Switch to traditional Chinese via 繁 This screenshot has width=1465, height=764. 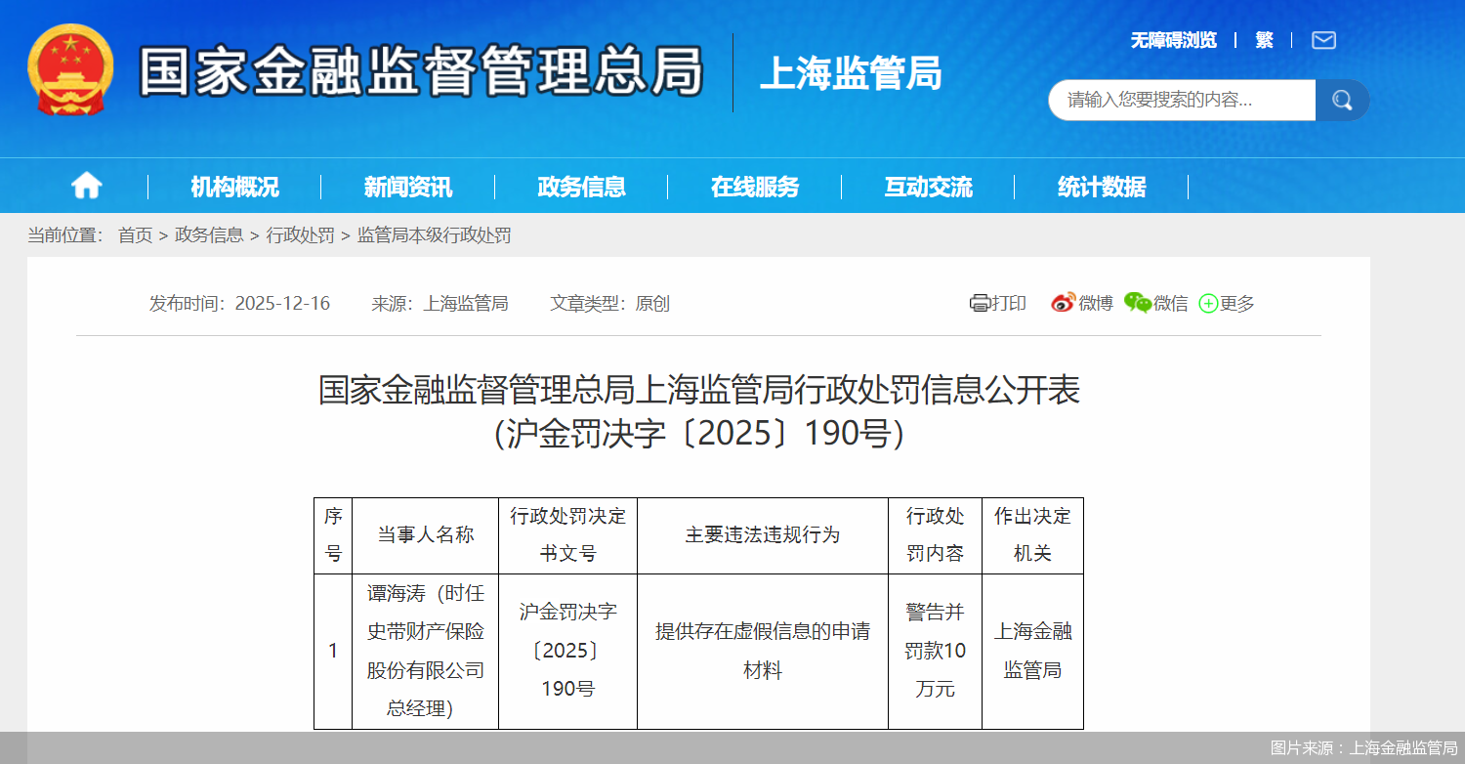(1263, 40)
